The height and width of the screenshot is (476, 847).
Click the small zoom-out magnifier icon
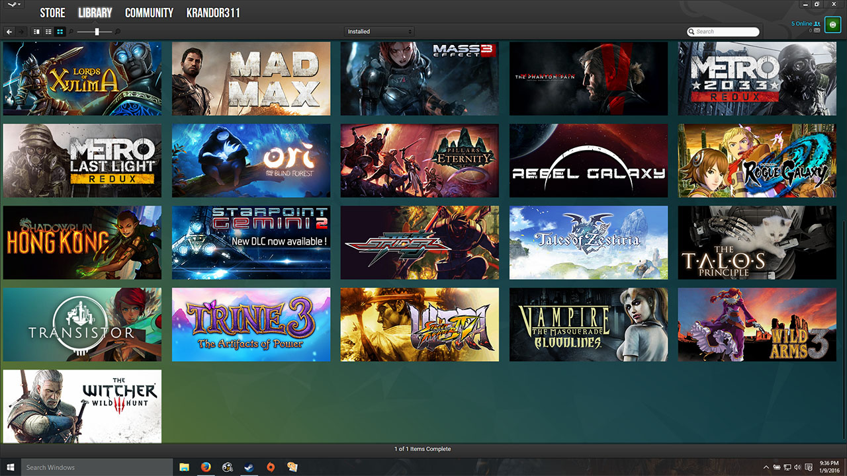pyautogui.click(x=71, y=32)
